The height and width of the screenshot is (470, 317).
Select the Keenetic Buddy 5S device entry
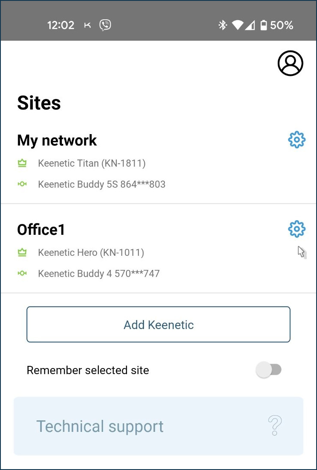point(102,184)
